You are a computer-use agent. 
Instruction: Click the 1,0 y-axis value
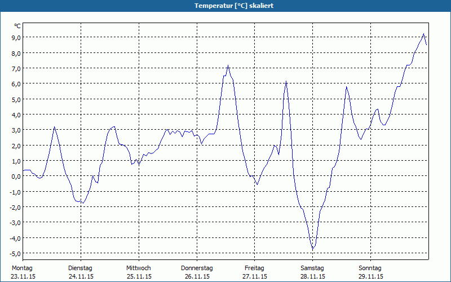16,161
